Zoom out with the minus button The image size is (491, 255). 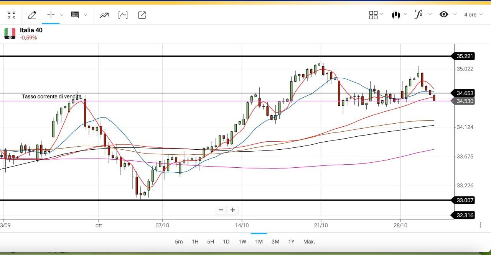tap(221, 210)
